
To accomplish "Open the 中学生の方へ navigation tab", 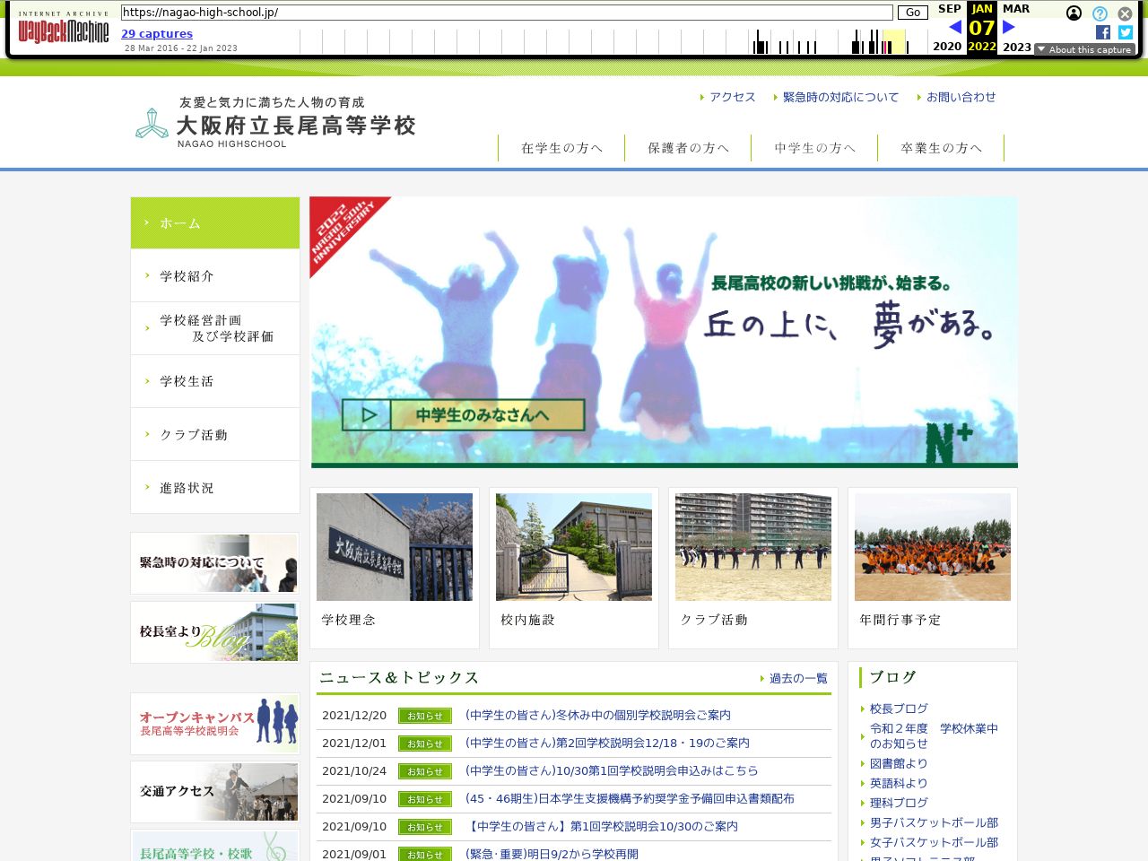I will [814, 148].
